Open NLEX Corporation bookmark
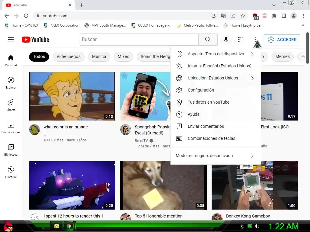This screenshot has width=310, height=232. click(61, 25)
